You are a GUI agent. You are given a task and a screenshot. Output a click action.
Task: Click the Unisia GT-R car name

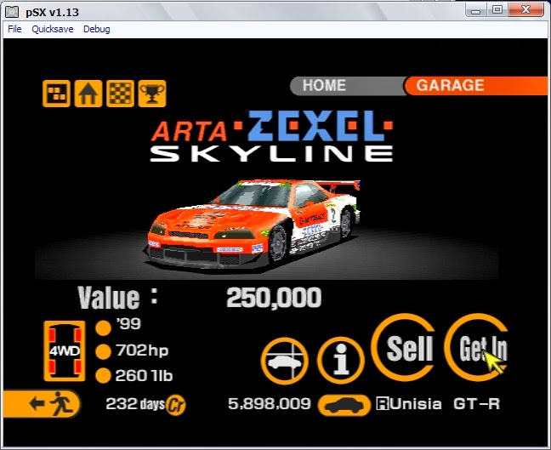tap(444, 404)
